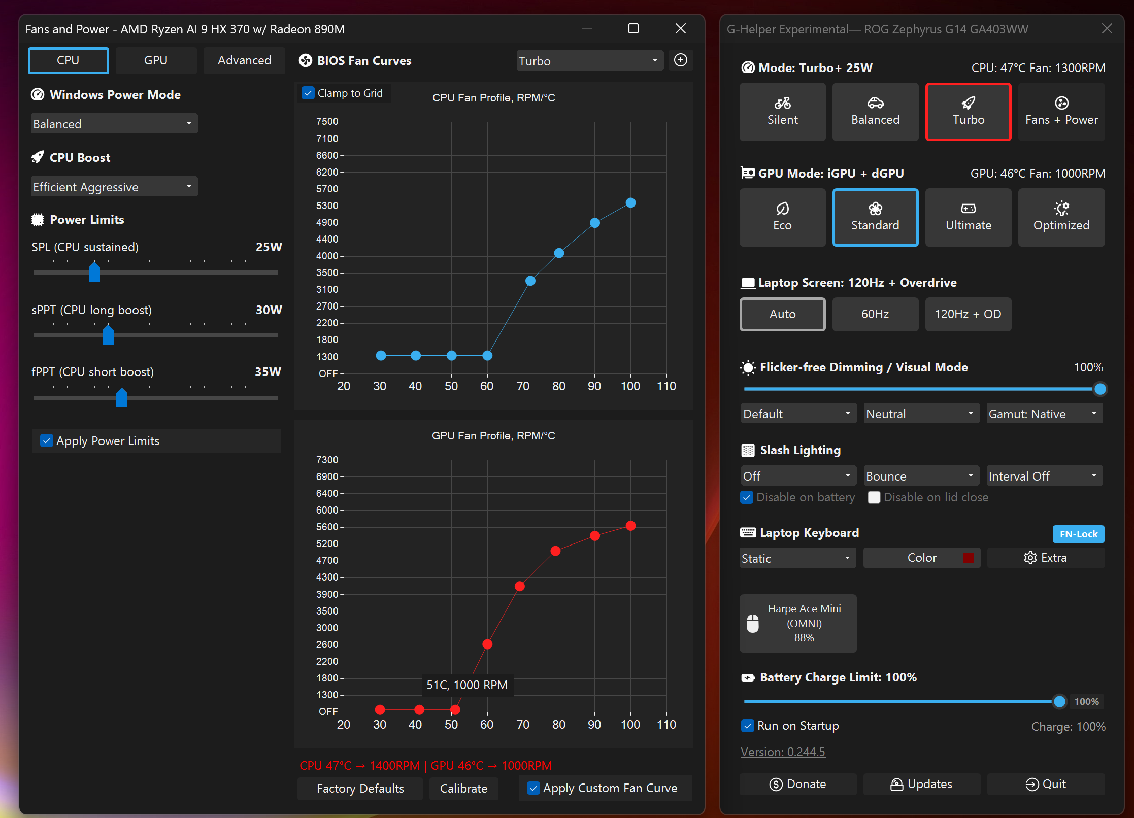
Task: Switch to the CPU tab
Action: pos(68,60)
